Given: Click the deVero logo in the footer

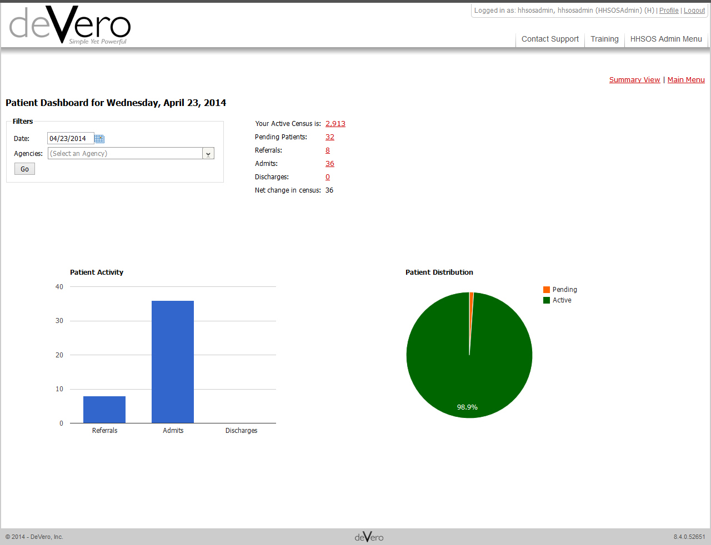Looking at the screenshot, I should 368,536.
